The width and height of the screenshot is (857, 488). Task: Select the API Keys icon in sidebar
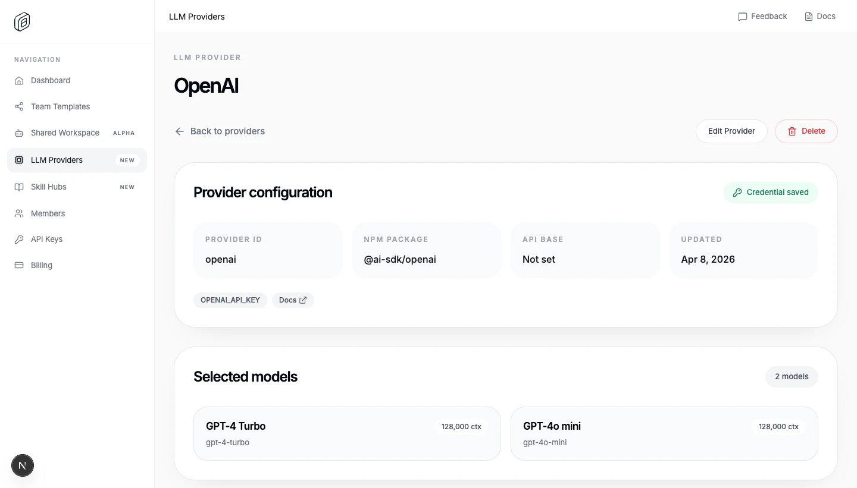pyautogui.click(x=19, y=239)
